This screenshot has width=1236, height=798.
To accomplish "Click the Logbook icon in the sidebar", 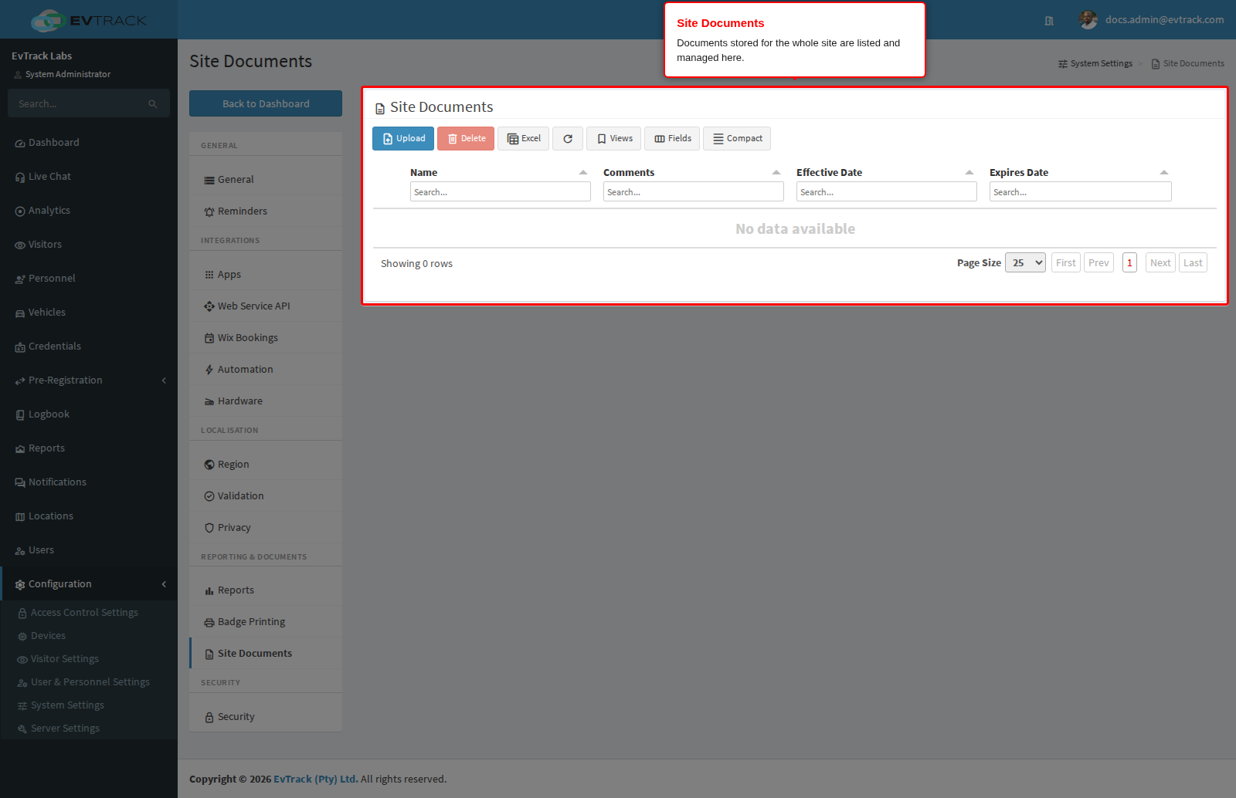I will 20,415.
